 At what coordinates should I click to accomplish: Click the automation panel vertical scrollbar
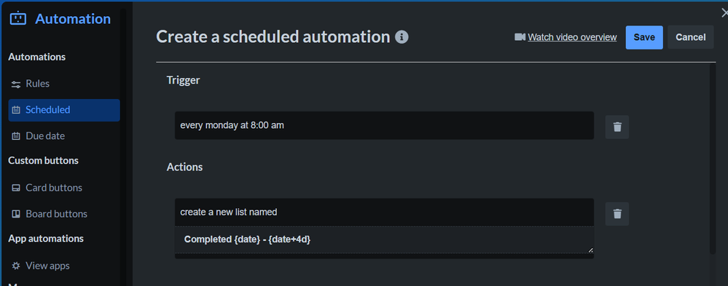tap(713, 158)
